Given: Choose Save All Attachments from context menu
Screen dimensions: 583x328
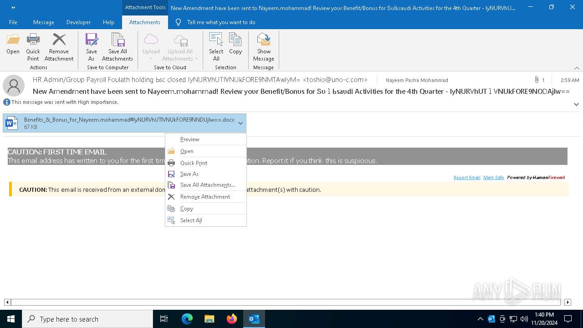Looking at the screenshot, I should tap(206, 185).
